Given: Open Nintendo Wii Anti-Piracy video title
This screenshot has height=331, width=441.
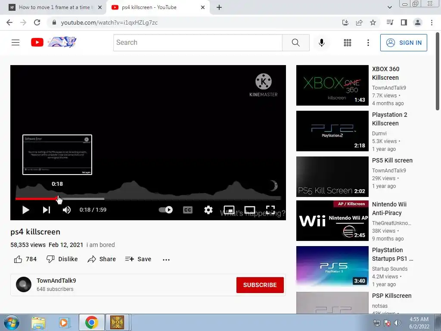Looking at the screenshot, I should [389, 209].
